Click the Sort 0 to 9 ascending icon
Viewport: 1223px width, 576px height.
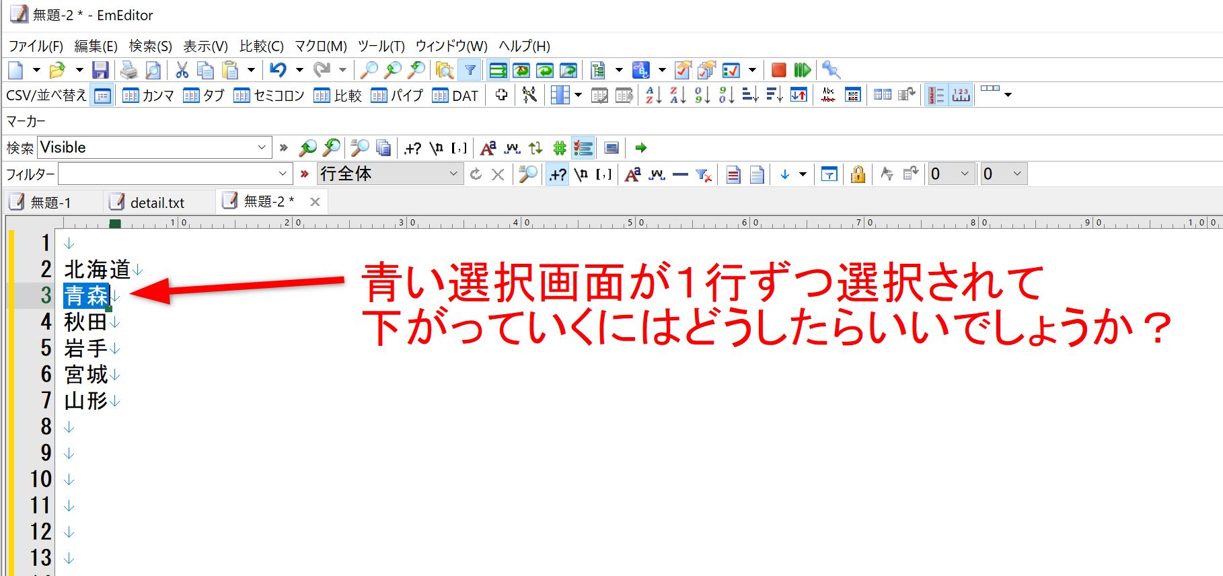pos(702,95)
